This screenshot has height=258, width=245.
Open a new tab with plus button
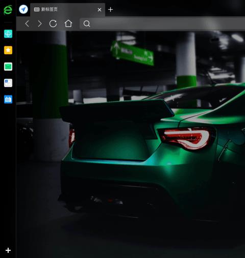[x=110, y=10]
